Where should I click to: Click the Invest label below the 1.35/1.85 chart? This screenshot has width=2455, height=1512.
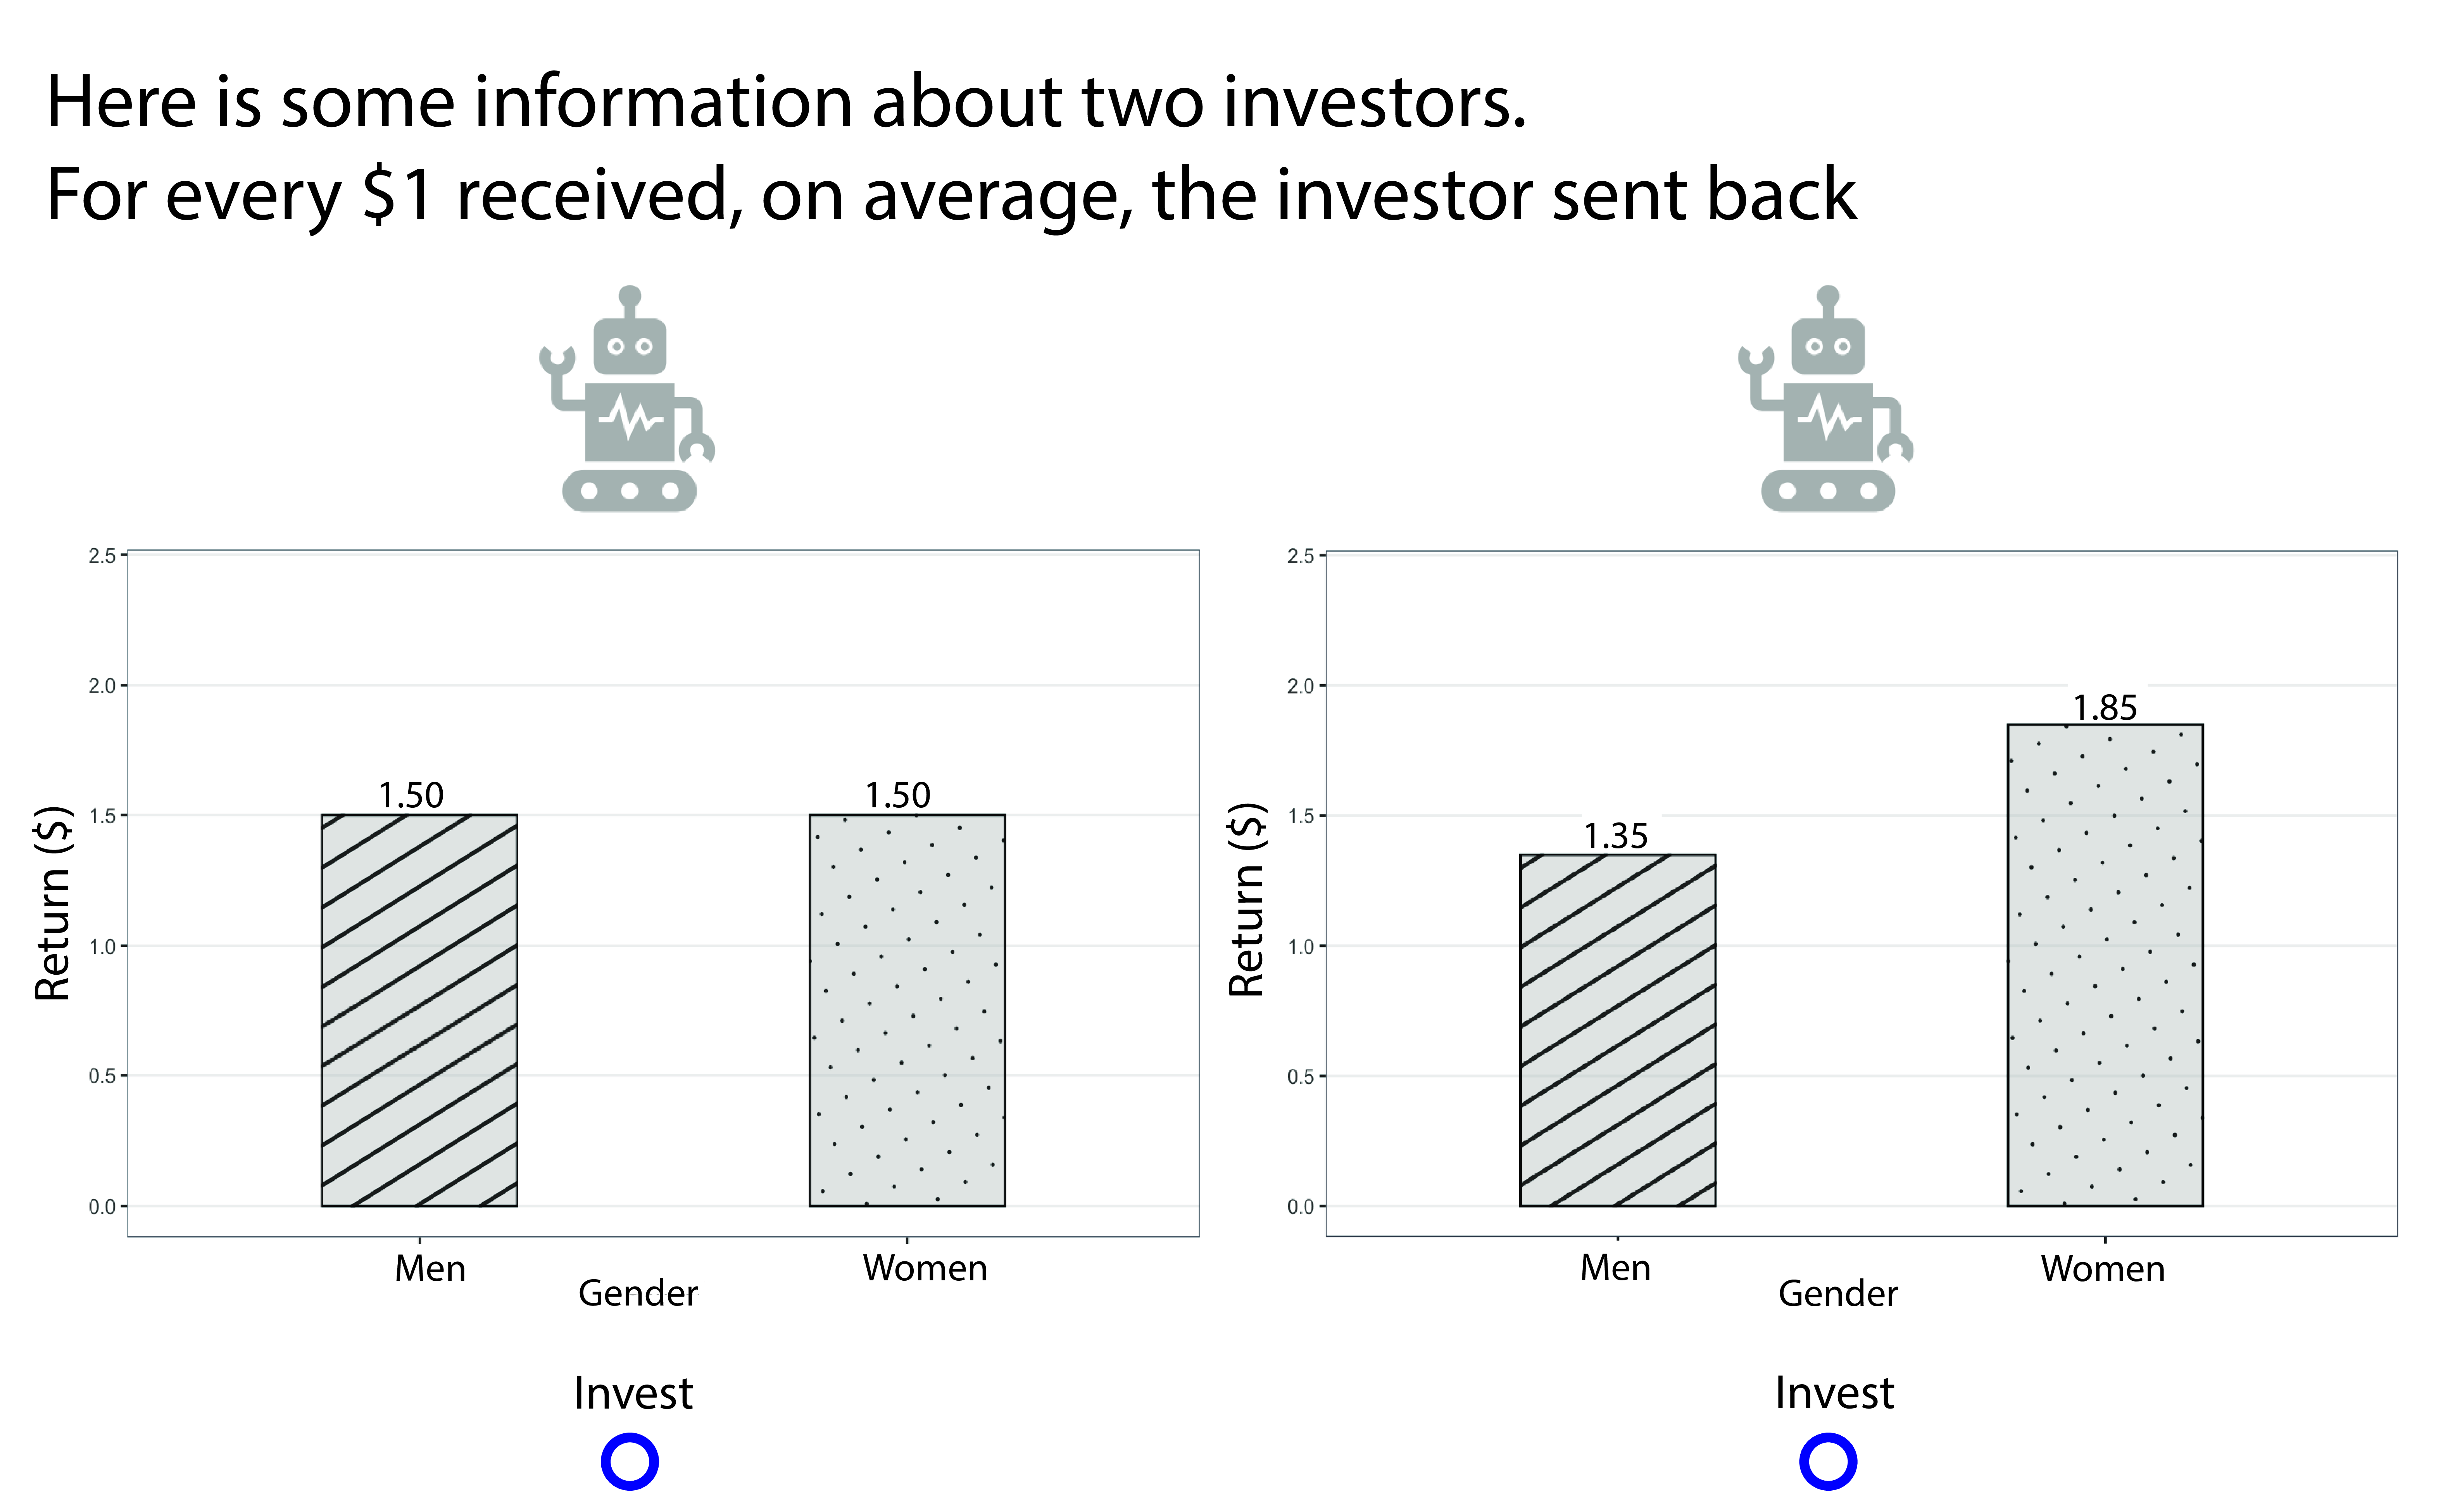[x=1834, y=1393]
